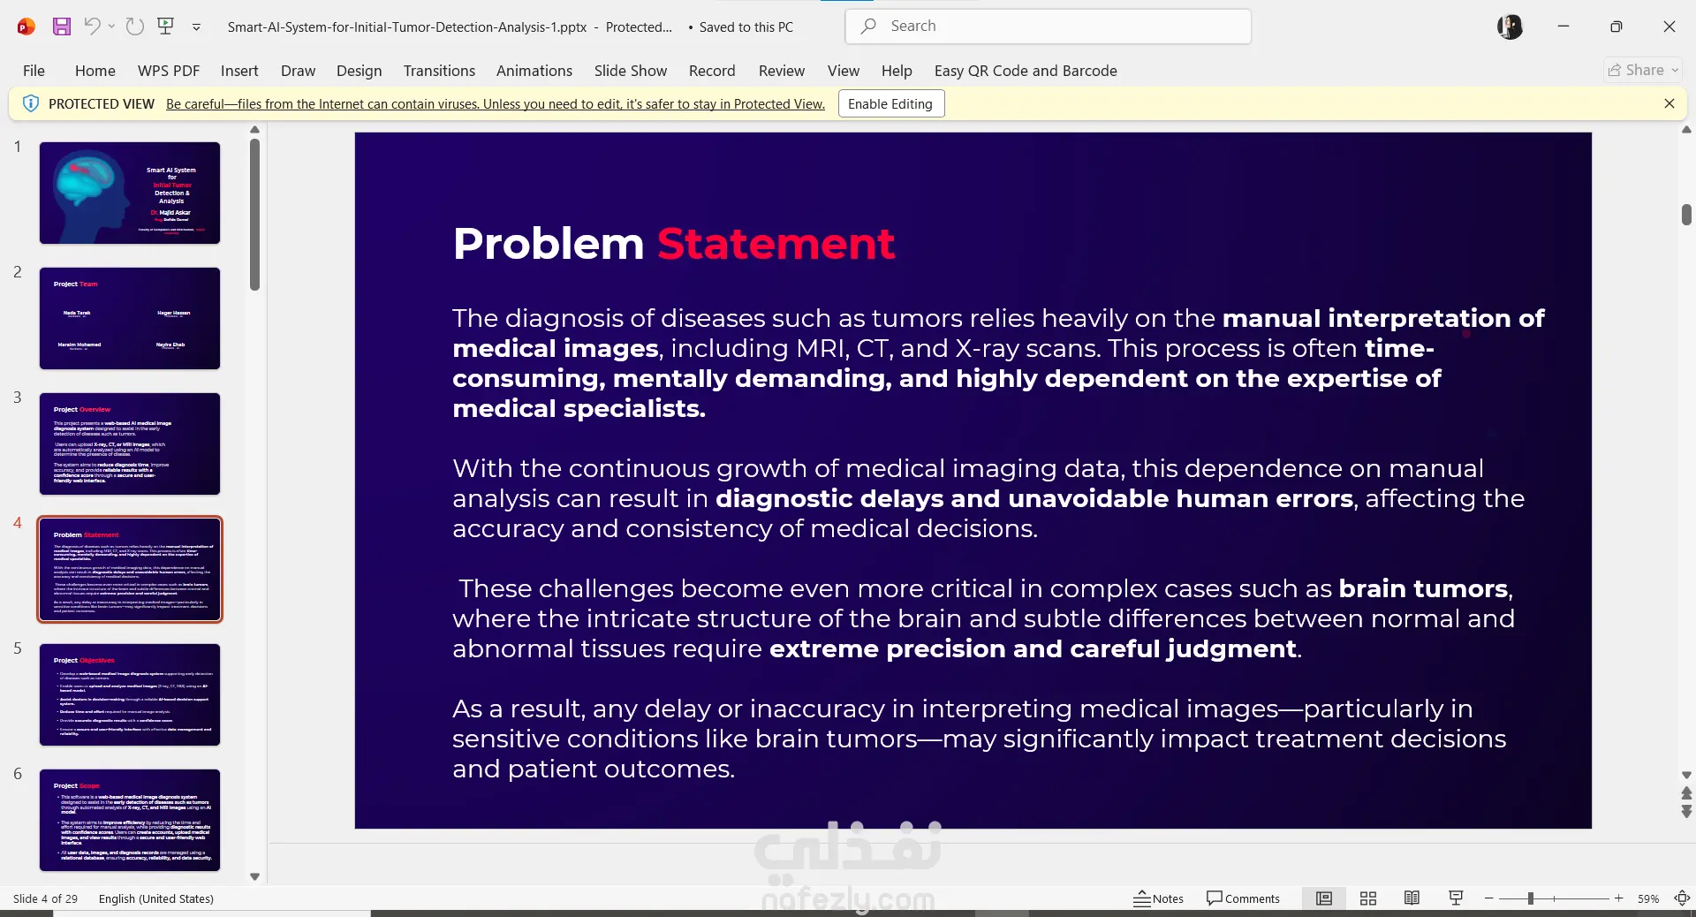Image resolution: width=1696 pixels, height=917 pixels.
Task: Click main slide scrollbar up arrow
Action: coord(1686,130)
